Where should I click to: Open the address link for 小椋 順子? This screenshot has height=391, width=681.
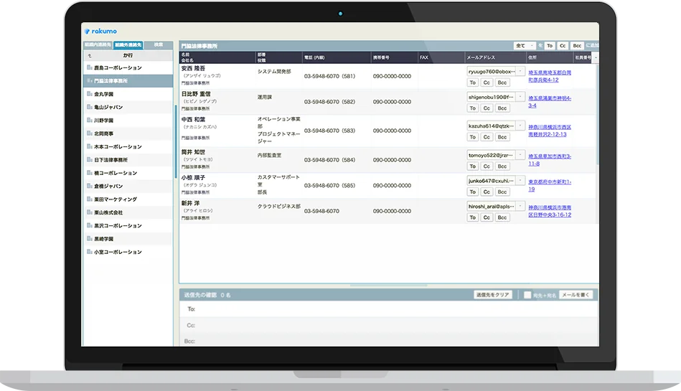(x=550, y=186)
